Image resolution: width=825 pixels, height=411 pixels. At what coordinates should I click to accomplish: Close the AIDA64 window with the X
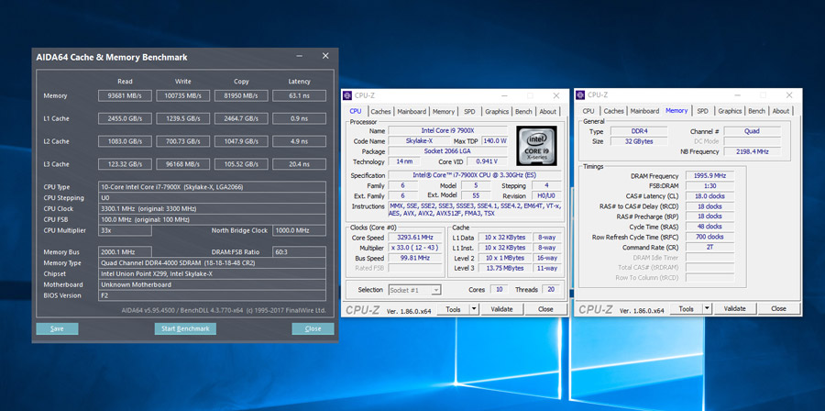coord(325,56)
